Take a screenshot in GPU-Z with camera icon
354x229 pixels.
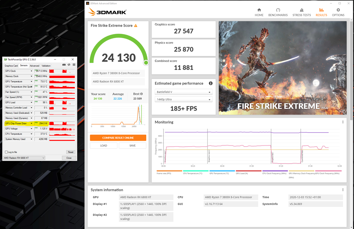[x=64, y=65]
